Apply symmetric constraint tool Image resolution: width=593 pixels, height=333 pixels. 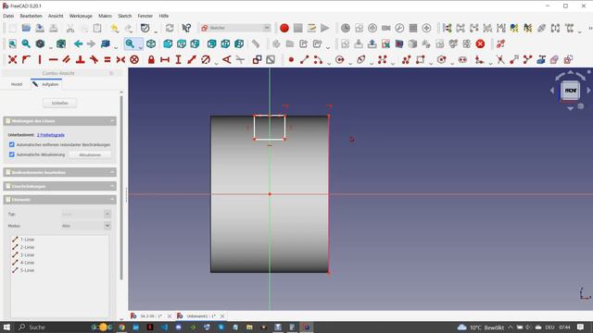click(120, 59)
